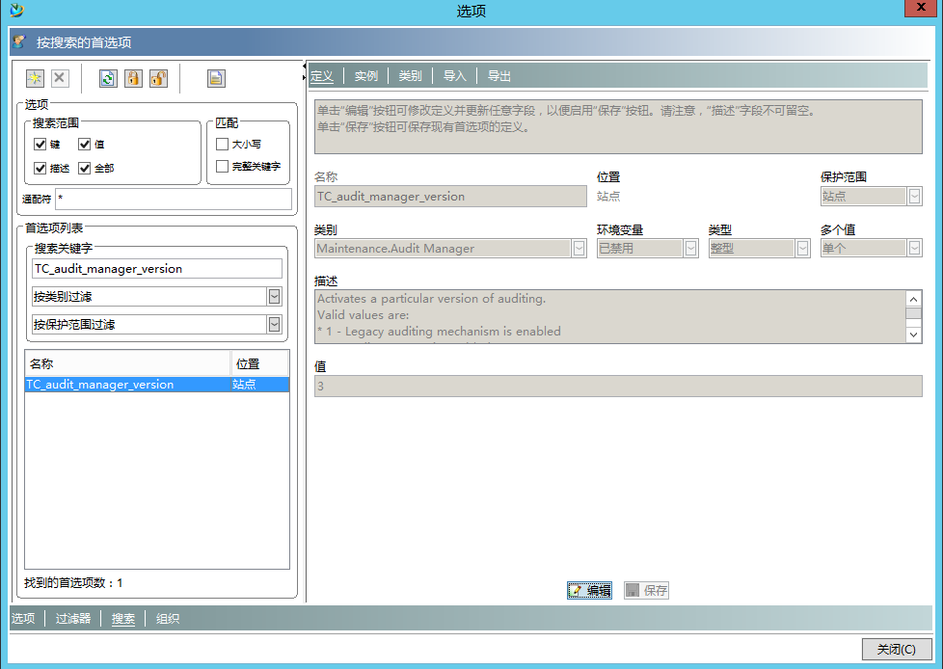Click the 关闭(C) button
This screenshot has height=669, width=943.
pyautogui.click(x=896, y=650)
